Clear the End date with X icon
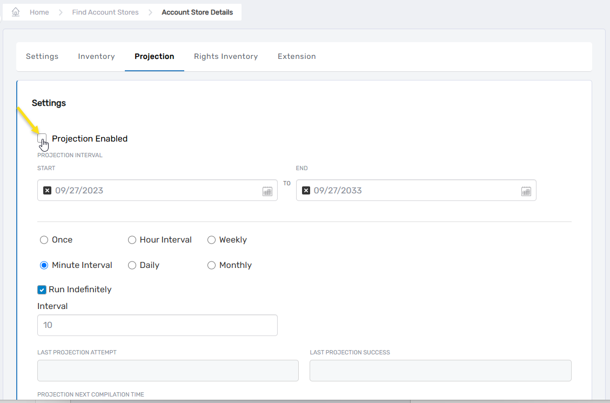The width and height of the screenshot is (610, 403). point(306,190)
